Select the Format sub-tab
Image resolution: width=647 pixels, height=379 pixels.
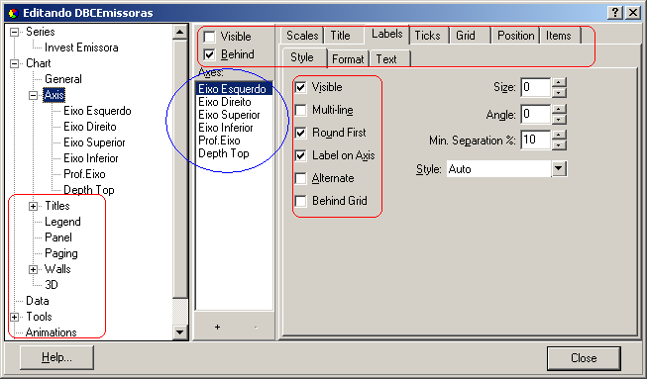[x=348, y=59]
